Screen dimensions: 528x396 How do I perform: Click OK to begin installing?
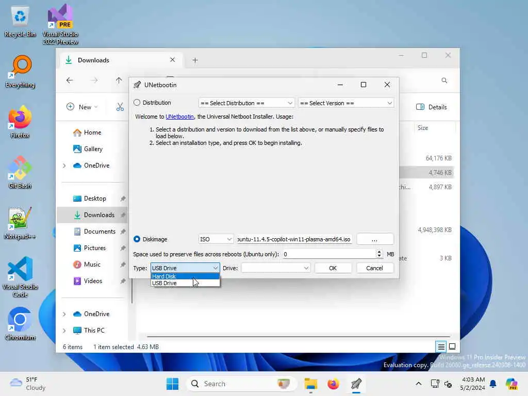point(333,268)
